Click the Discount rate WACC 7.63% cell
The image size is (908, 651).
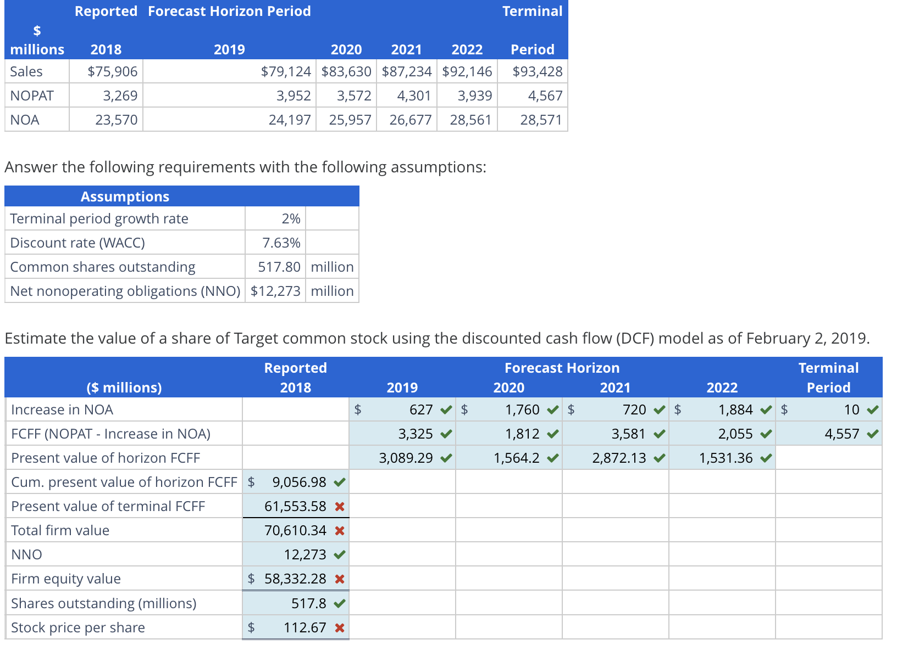tap(283, 242)
